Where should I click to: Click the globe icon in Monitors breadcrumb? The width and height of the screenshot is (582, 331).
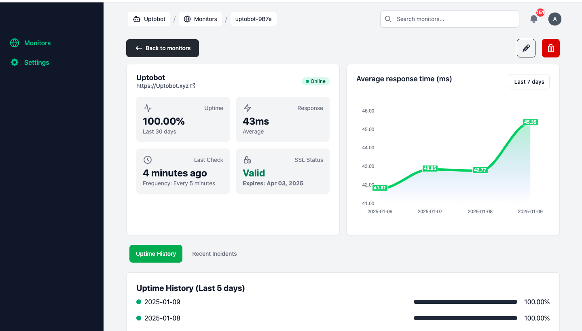click(187, 19)
